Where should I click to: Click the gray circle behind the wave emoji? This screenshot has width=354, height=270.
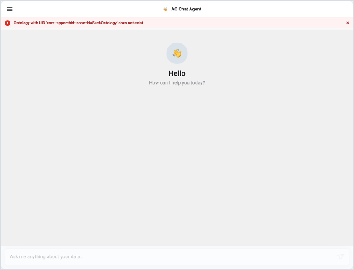[177, 53]
